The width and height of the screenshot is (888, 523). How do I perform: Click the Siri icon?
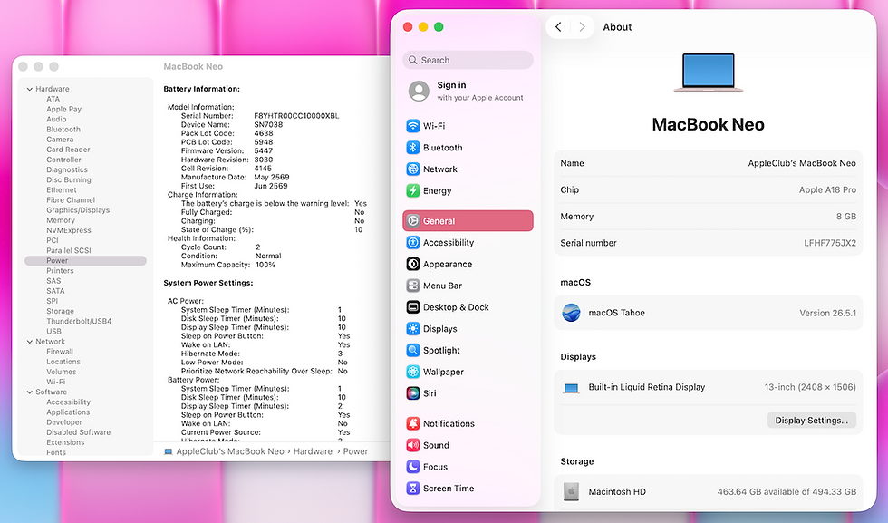413,393
